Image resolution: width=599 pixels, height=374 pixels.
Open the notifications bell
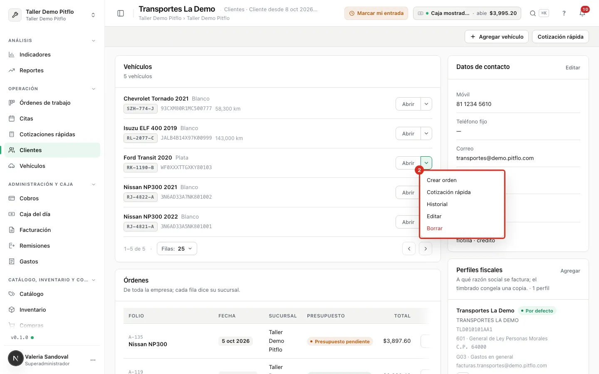[582, 13]
